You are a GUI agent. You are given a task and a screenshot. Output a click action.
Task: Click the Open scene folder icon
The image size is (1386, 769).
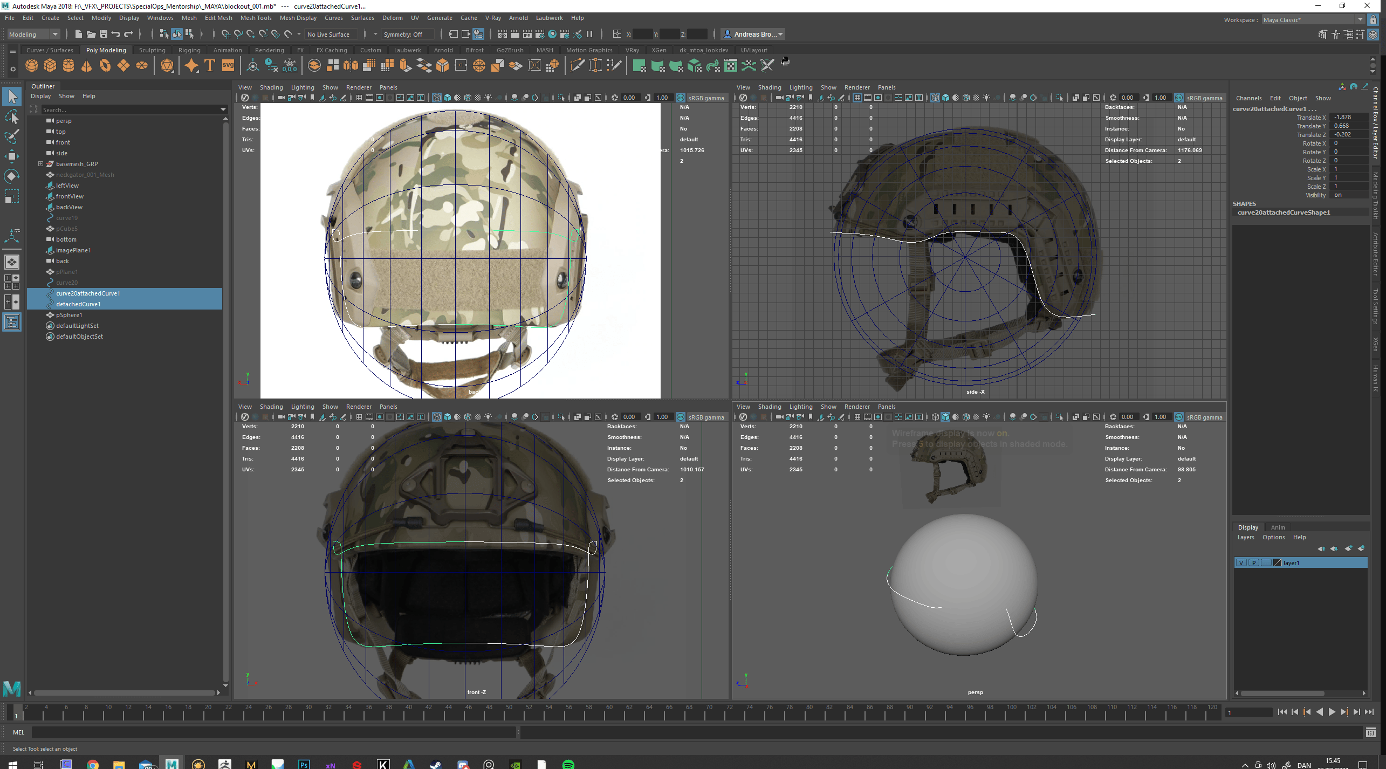coord(91,34)
